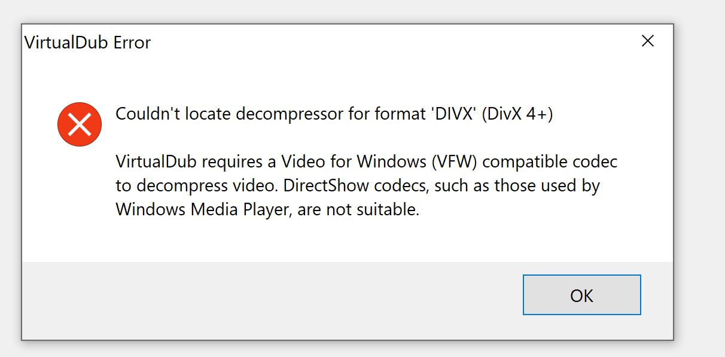This screenshot has width=725, height=357.
Task: Click the VirtualDub Error title text
Action: tap(87, 42)
